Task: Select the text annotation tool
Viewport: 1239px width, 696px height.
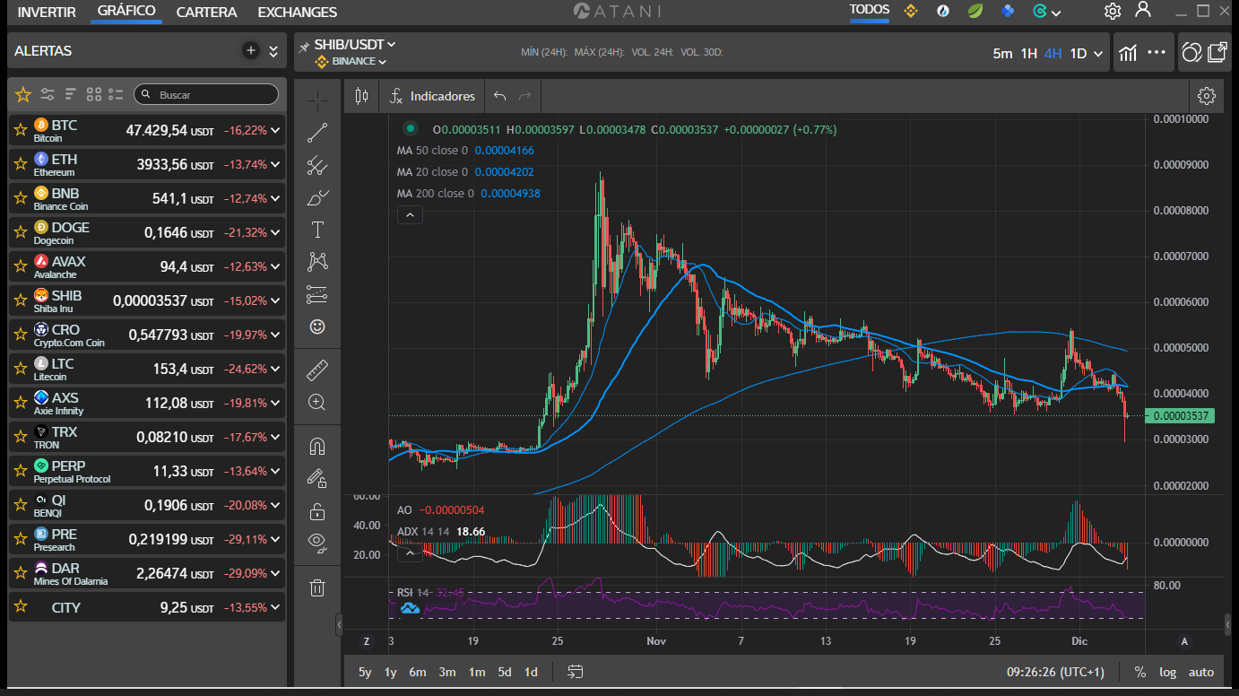Action: [x=317, y=231]
